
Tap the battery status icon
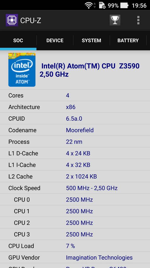pyautogui.click(x=124, y=5)
